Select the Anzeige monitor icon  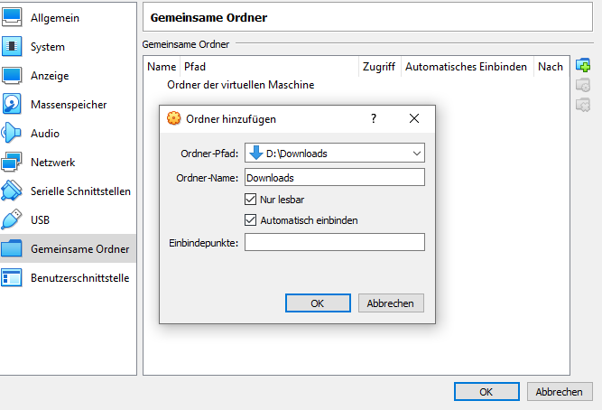(x=13, y=75)
